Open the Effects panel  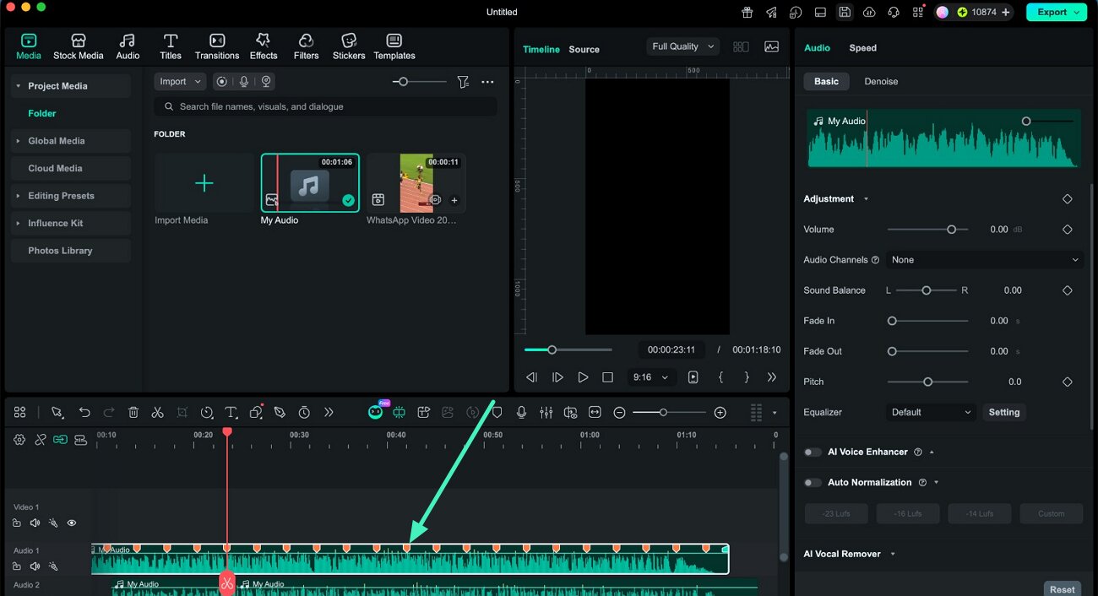[264, 47]
